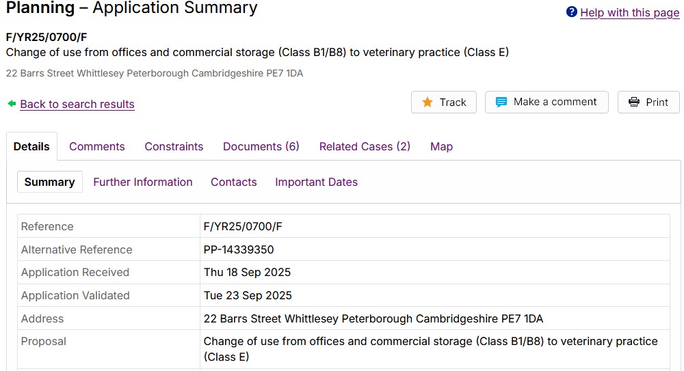This screenshot has height=371, width=684.
Task: Click the blue speech bubble comment icon
Action: [x=501, y=102]
